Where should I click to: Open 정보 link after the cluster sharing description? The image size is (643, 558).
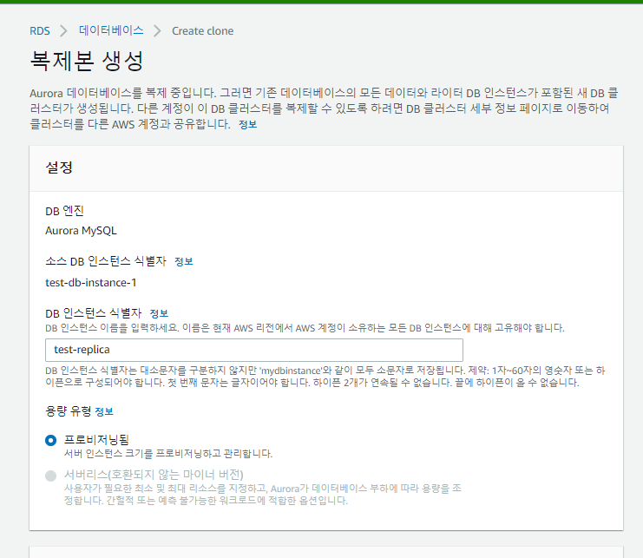[x=247, y=124]
